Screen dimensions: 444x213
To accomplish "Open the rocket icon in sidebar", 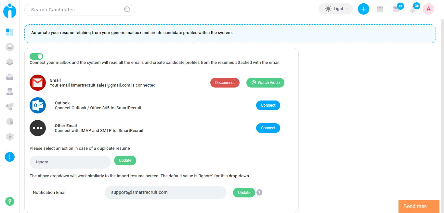I will [10, 107].
